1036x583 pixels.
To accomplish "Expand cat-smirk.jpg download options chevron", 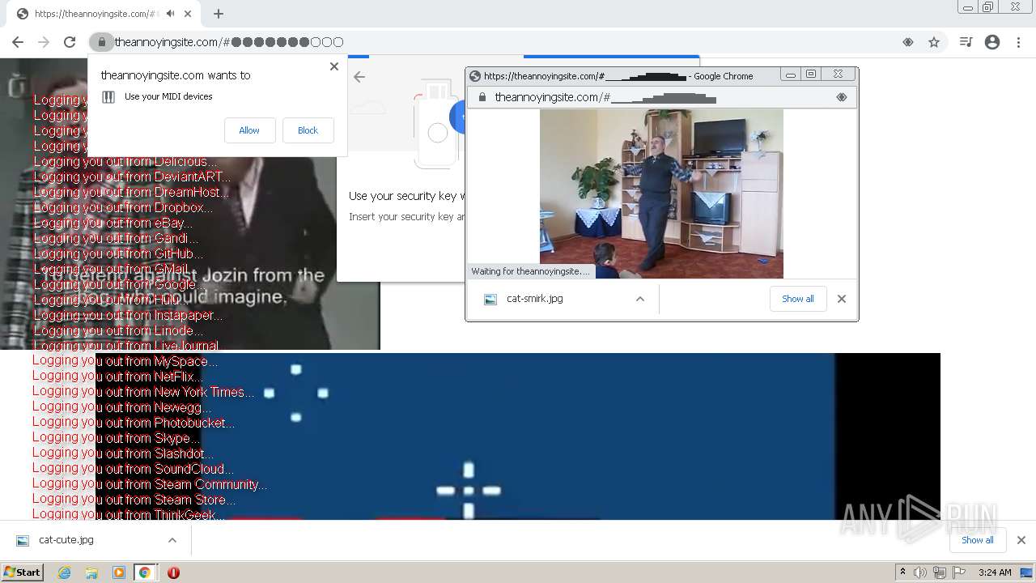I will coord(640,299).
